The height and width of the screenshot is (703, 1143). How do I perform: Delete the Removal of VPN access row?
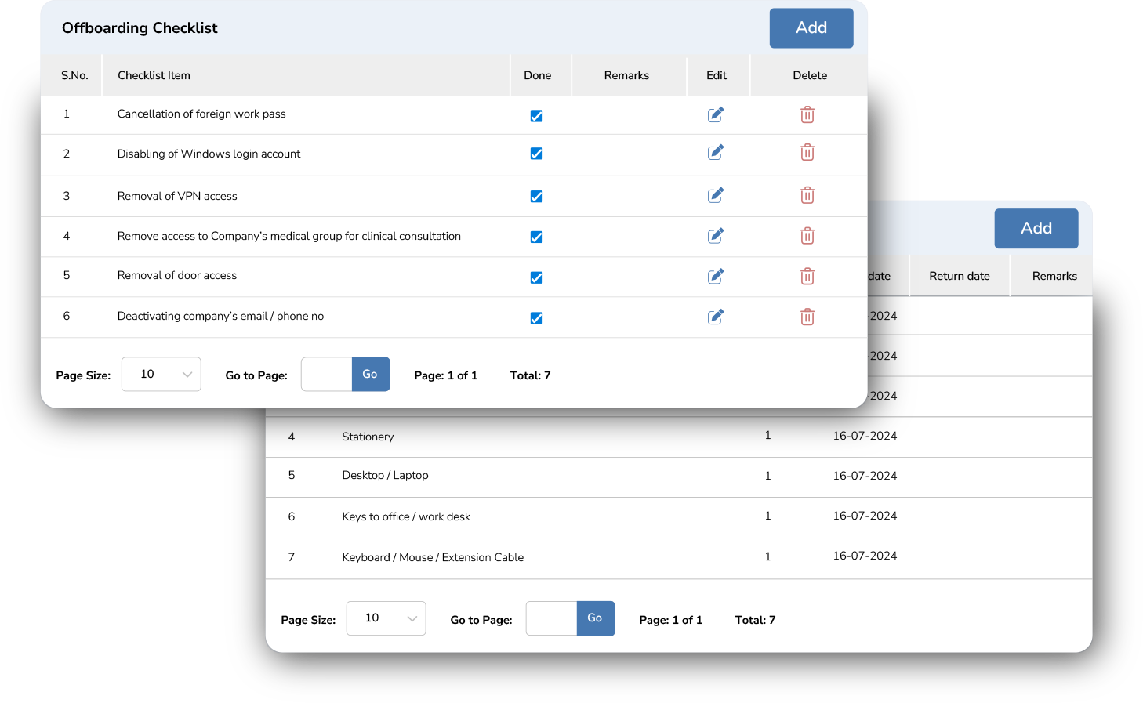point(807,195)
